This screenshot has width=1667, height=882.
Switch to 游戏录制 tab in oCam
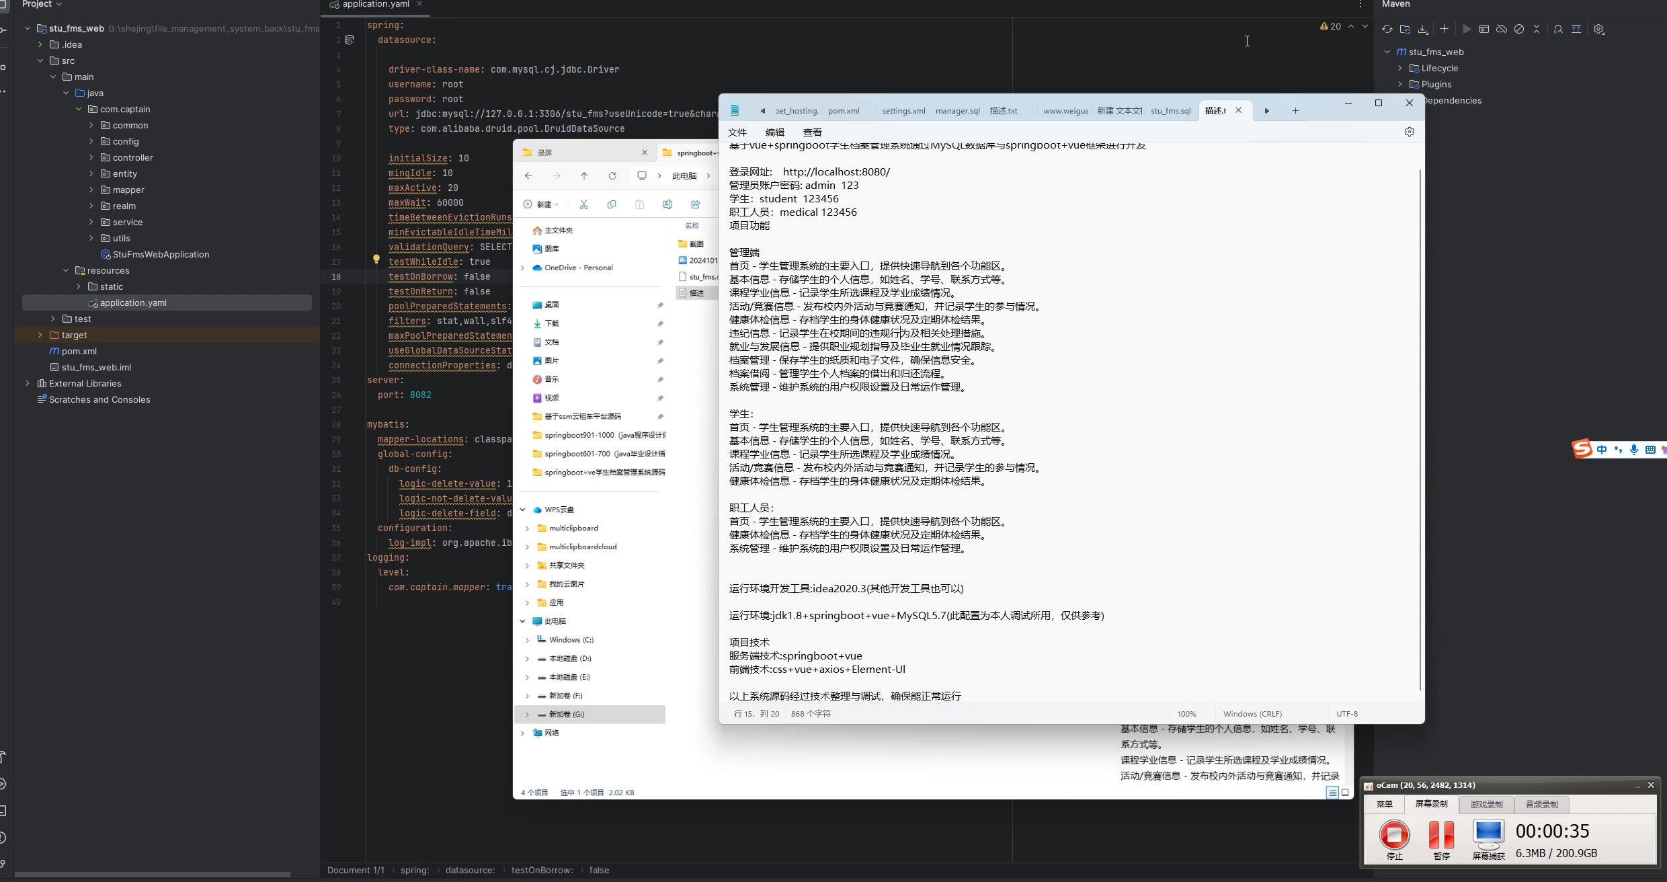pos(1486,804)
